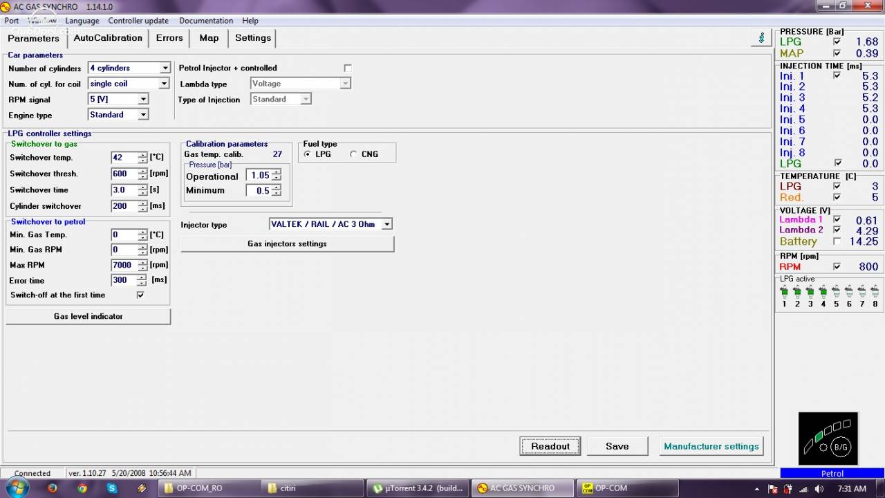Screen dimensions: 885x498
Task: Open the Lambda type dropdown
Action: (345, 84)
